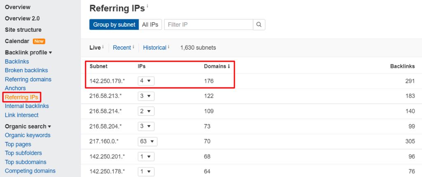Click the search magnifier icon button
Screen dimensions: 422x177
click(x=259, y=25)
